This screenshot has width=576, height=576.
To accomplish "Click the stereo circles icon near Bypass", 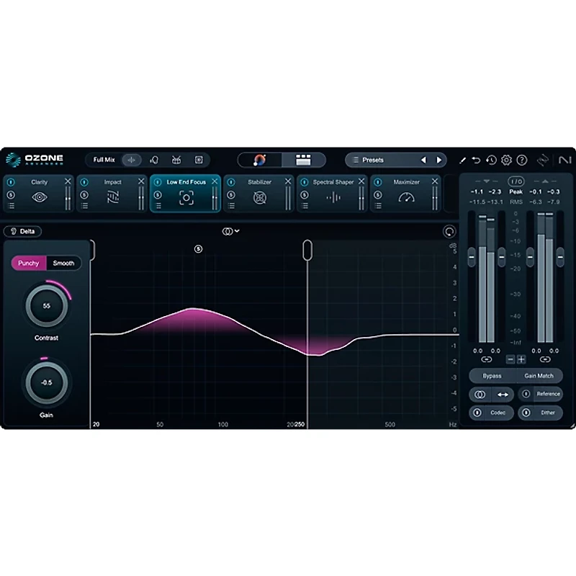I will (x=480, y=395).
